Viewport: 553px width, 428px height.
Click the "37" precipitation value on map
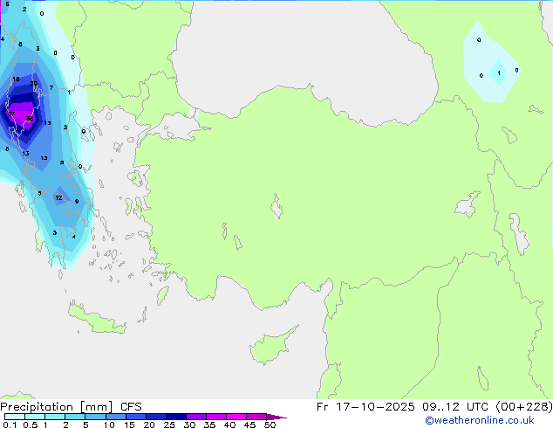point(11,114)
